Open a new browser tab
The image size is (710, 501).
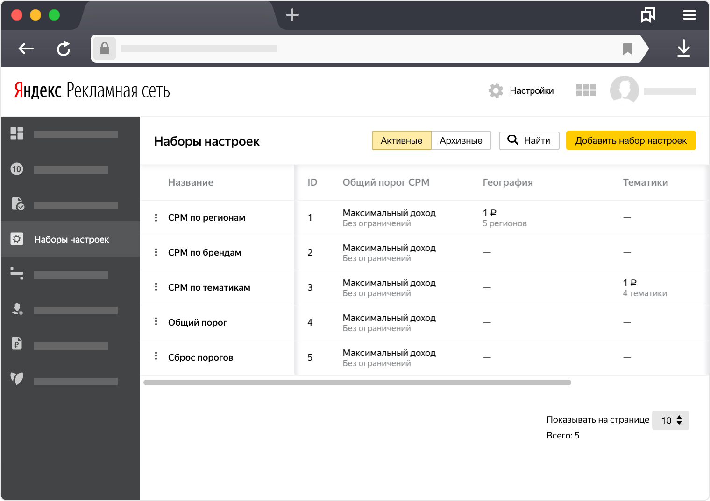[x=292, y=15]
